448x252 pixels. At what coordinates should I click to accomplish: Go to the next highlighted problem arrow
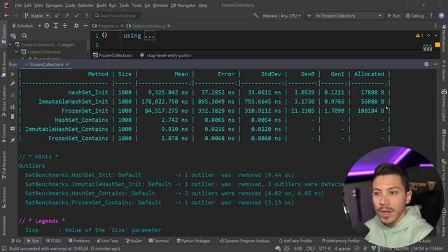436,36
